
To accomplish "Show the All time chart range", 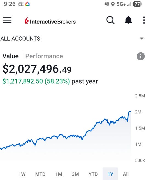I will (x=126, y=174).
